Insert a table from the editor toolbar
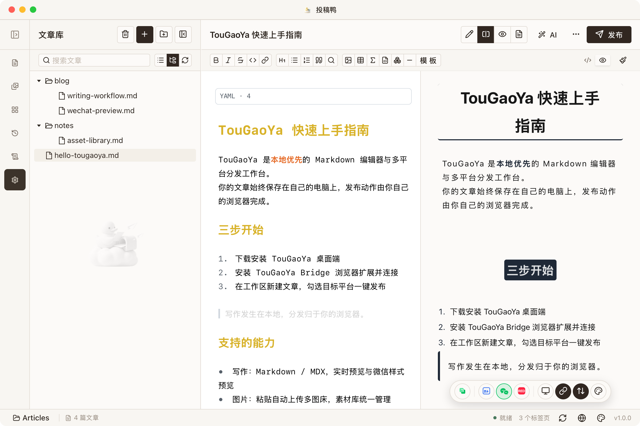 pyautogui.click(x=361, y=60)
